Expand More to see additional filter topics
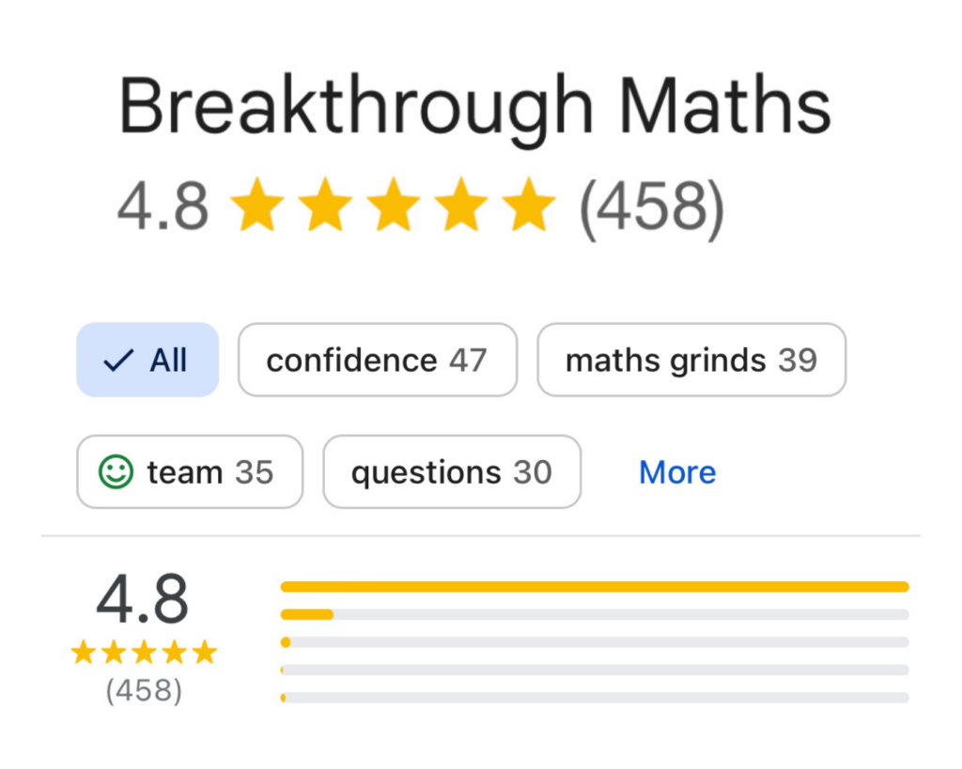The height and width of the screenshot is (769, 962). (676, 472)
